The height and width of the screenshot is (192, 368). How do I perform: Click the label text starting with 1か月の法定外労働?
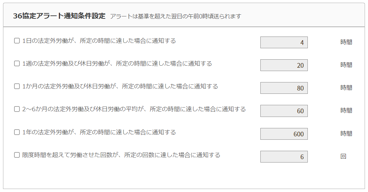tap(120, 86)
